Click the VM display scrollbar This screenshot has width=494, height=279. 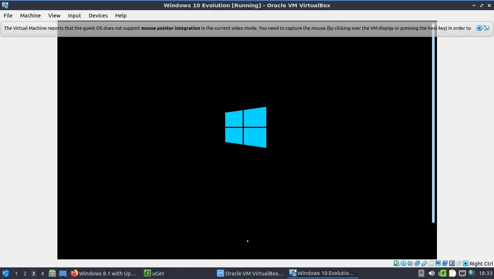(x=433, y=124)
